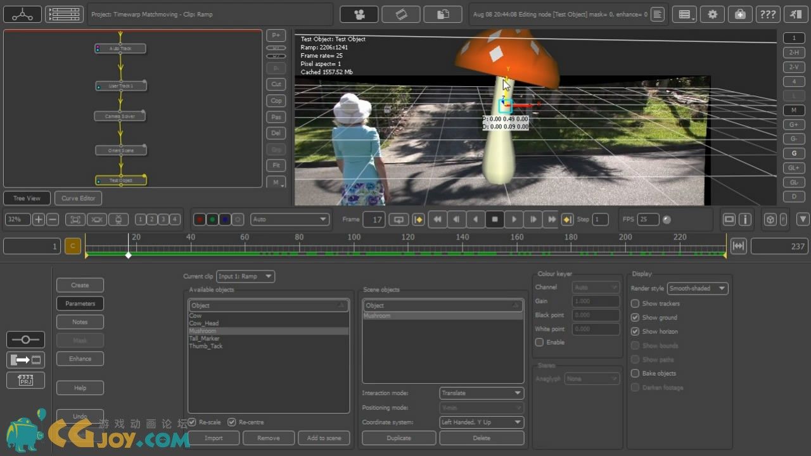Open the Current clip dropdown
This screenshot has width=811, height=456.
pos(246,276)
